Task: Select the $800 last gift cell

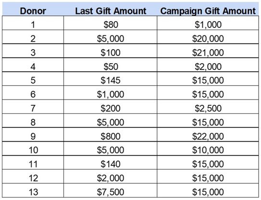Action: point(110,134)
